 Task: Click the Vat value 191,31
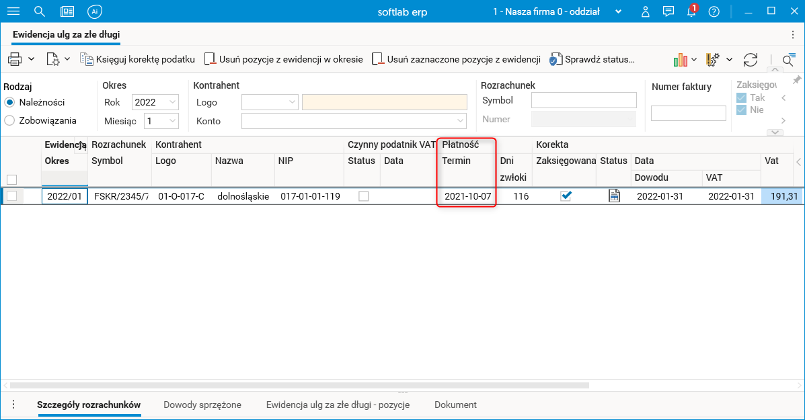[782, 196]
